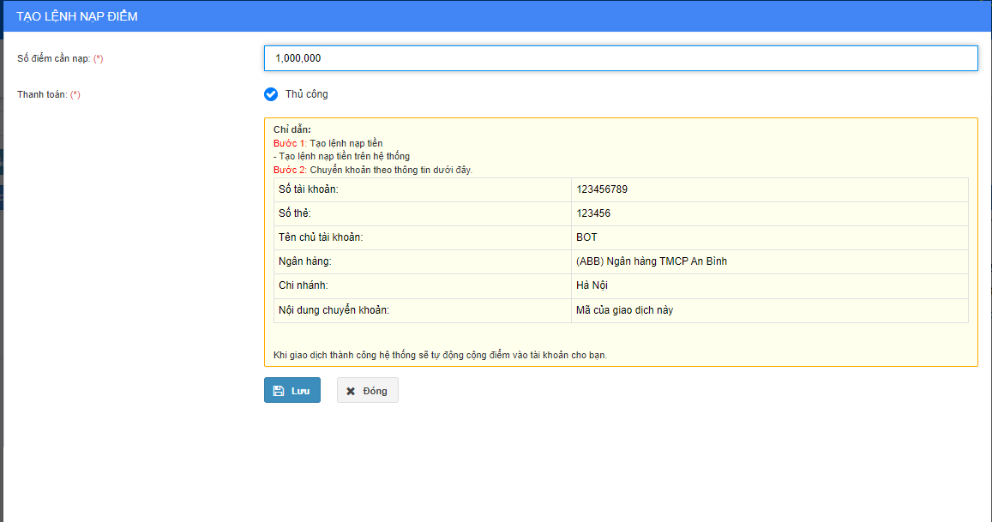Click the Số điểm cần nạp input field
The width and height of the screenshot is (992, 522).
(620, 58)
